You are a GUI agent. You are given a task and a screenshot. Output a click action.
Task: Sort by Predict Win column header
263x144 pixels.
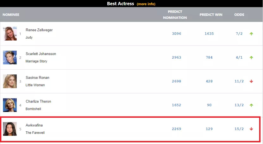coord(211,15)
